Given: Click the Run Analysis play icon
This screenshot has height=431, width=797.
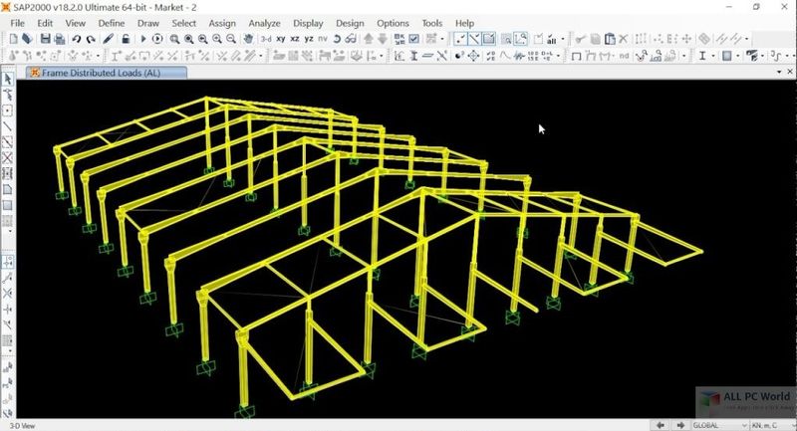Looking at the screenshot, I should (x=143, y=39).
